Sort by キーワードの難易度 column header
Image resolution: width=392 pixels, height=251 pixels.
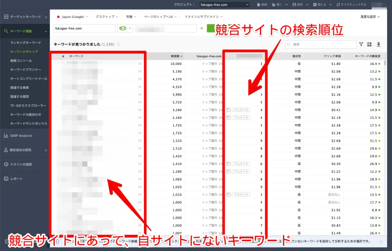tap(367, 56)
